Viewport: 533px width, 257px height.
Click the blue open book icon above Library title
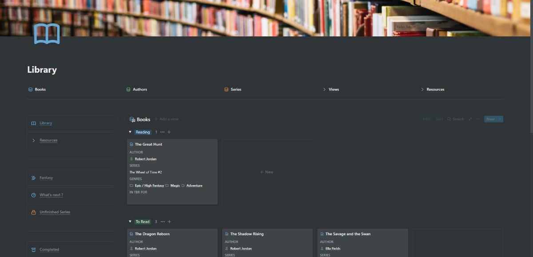[x=47, y=34]
